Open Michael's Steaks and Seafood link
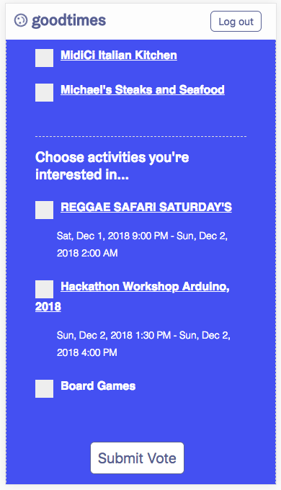This screenshot has width=281, height=490. (143, 90)
